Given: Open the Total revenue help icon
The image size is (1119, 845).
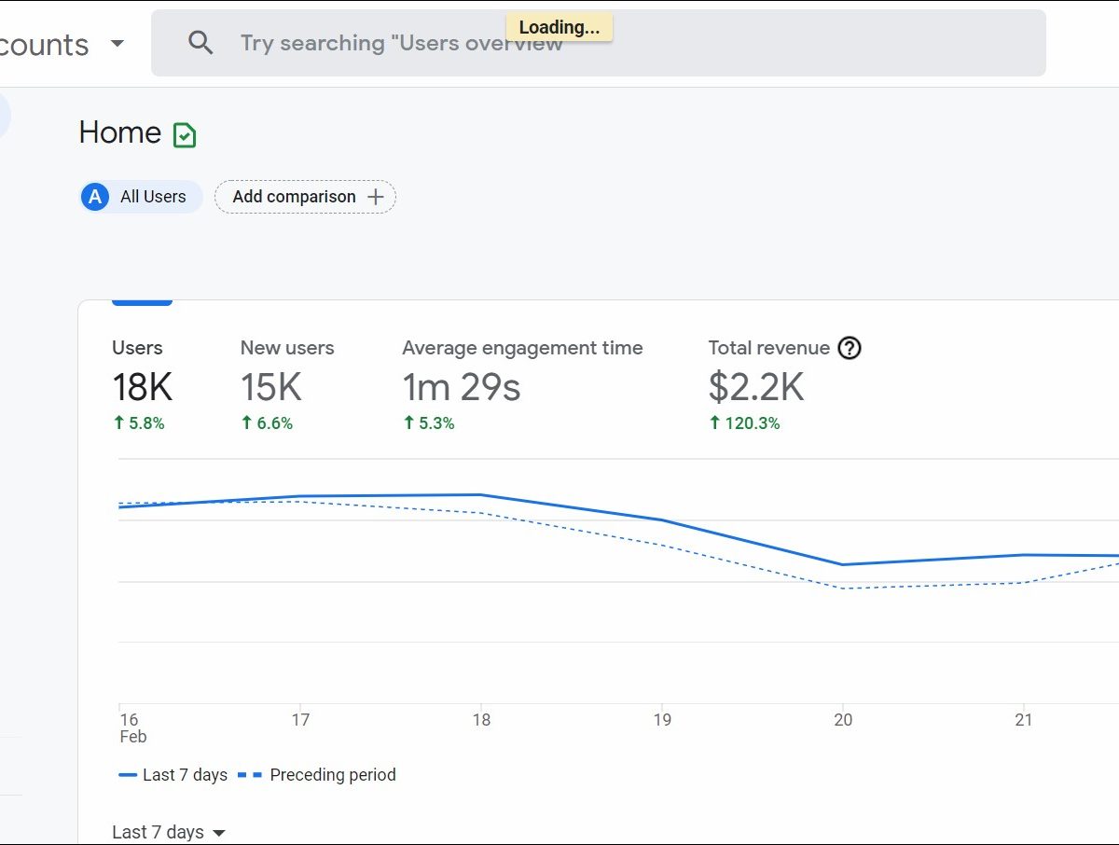Looking at the screenshot, I should [x=849, y=348].
